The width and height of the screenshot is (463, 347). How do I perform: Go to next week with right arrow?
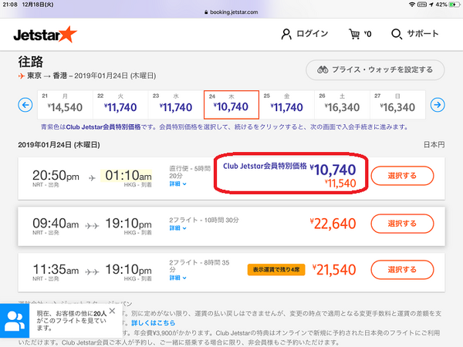click(x=438, y=105)
